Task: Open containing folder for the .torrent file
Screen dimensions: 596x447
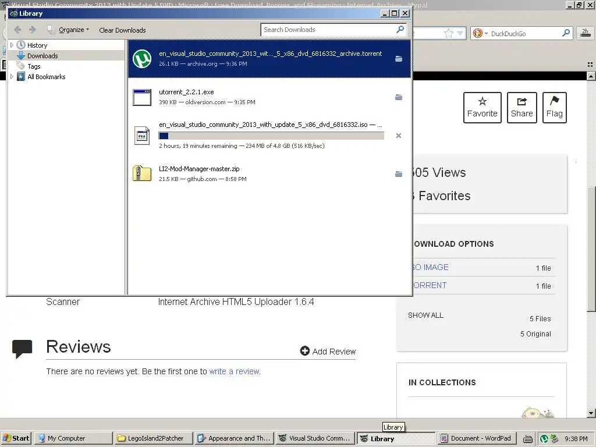Action: (x=398, y=59)
